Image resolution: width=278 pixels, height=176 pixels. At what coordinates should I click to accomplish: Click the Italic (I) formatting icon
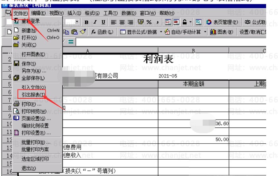pyautogui.click(x=95, y=22)
